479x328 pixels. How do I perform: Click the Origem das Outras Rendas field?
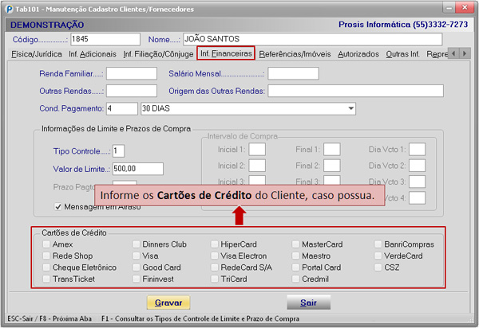tap(355, 91)
